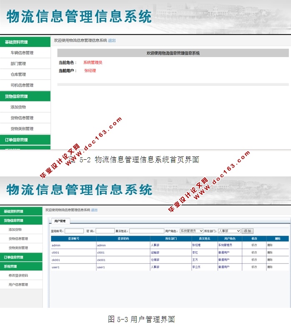Click 修改 for the admin row
This screenshot has width=291, height=332.
tap(254, 245)
